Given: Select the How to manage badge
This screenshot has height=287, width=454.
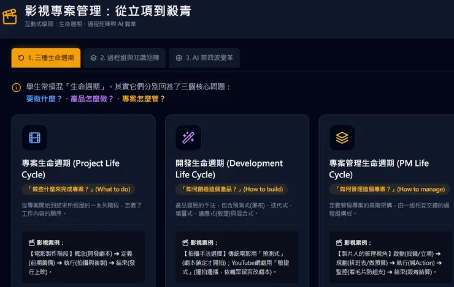Looking at the screenshot, I should click(390, 189).
